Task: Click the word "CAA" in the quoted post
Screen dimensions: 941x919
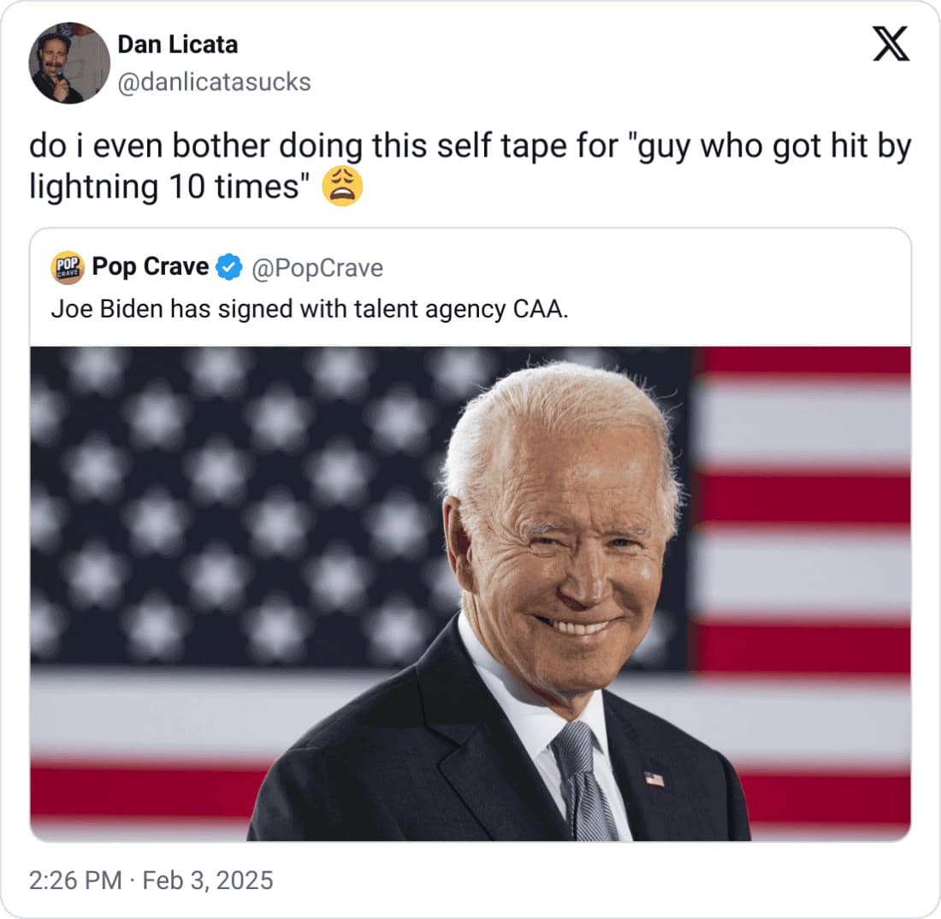Action: [538, 309]
